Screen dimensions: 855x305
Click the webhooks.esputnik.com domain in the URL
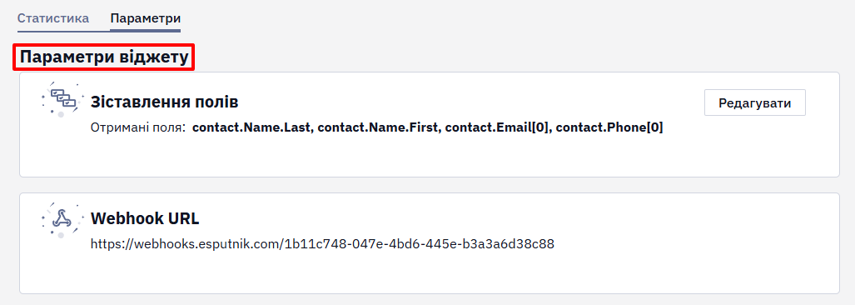203,244
